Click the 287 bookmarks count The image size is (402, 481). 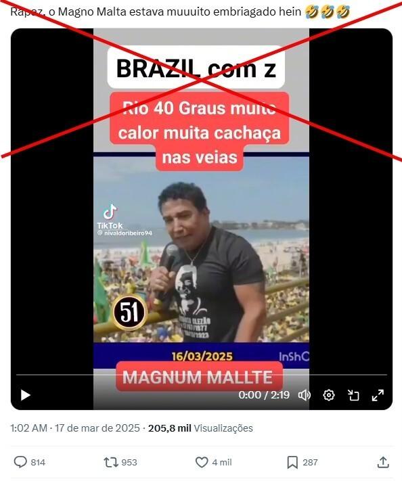pyautogui.click(x=310, y=462)
